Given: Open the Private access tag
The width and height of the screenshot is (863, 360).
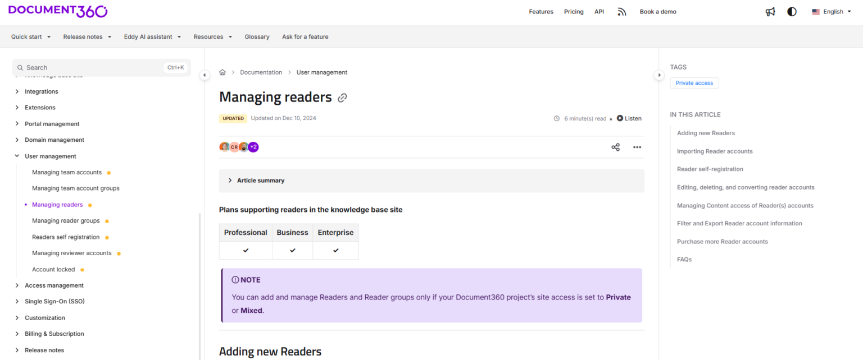Looking at the screenshot, I should pyautogui.click(x=694, y=82).
